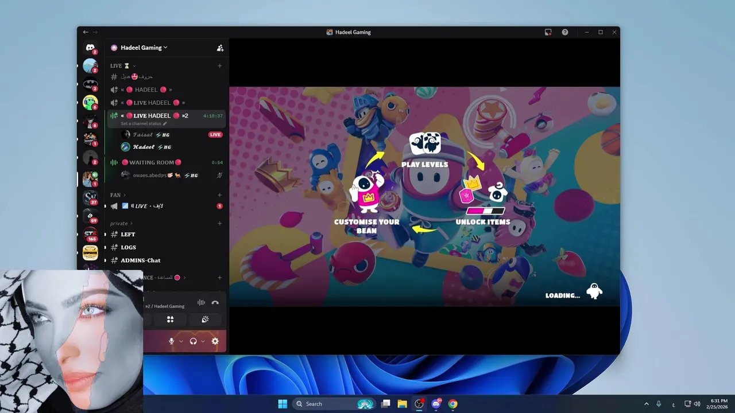Image resolution: width=735 pixels, height=413 pixels.
Task: Disconnect from voice with the phone icon
Action: (215, 302)
